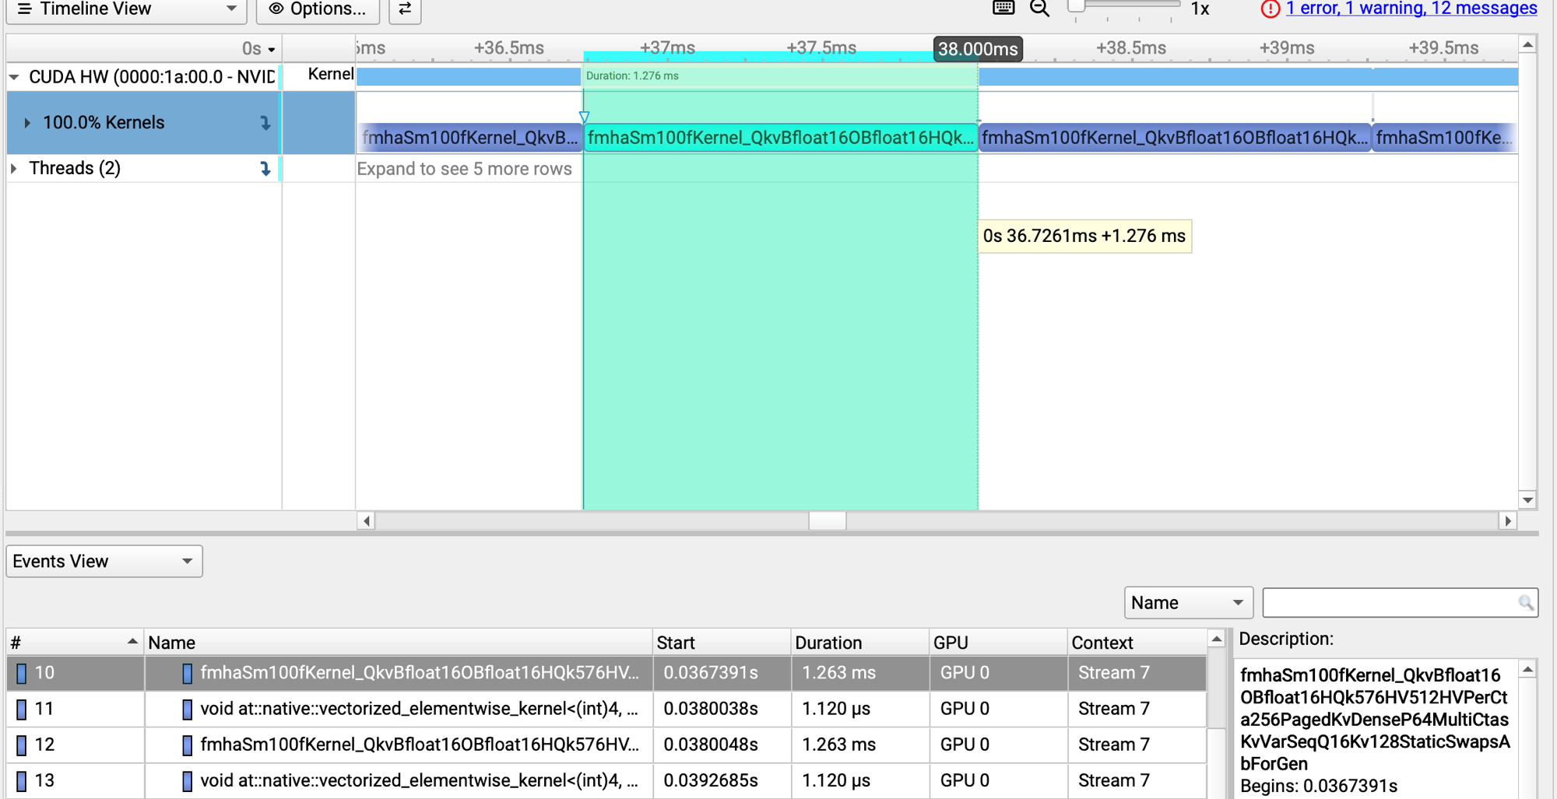Open the Name filter dropdown
Screen dimensions: 1557x799
tap(1188, 603)
